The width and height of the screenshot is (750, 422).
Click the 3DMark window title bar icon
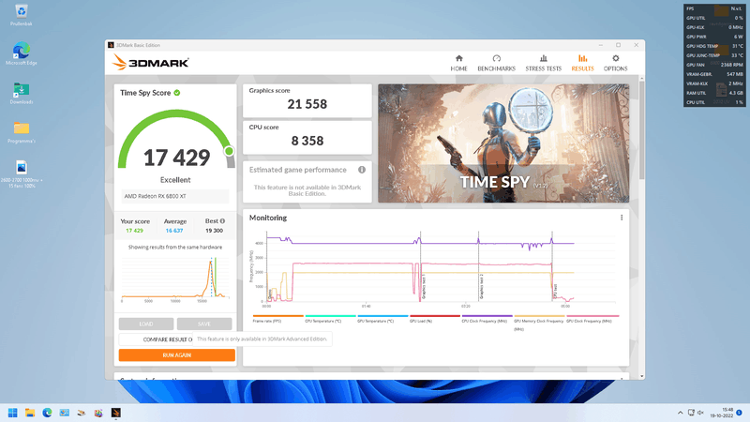[x=111, y=45]
